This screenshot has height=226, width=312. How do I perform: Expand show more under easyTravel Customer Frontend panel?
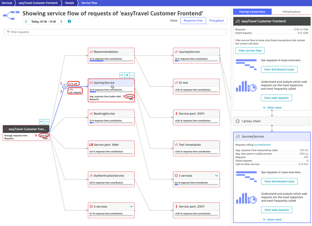(x=272, y=108)
